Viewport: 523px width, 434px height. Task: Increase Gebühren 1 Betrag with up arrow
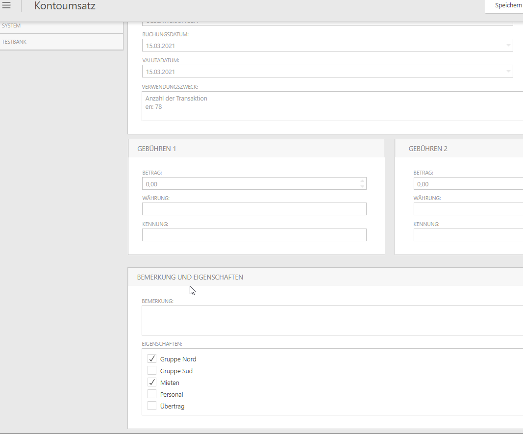[x=362, y=180]
